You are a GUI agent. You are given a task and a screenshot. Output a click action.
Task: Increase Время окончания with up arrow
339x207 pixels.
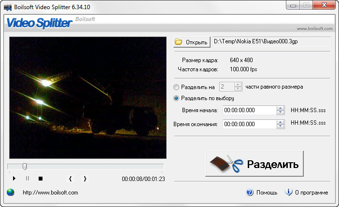pyautogui.click(x=280, y=122)
